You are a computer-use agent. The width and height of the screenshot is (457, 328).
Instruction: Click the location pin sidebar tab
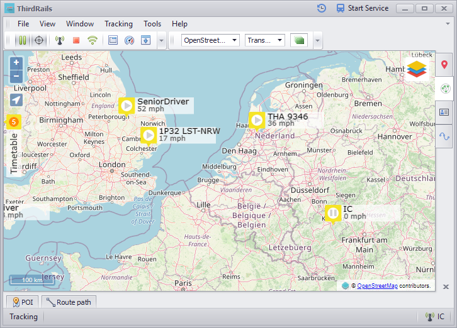click(444, 65)
